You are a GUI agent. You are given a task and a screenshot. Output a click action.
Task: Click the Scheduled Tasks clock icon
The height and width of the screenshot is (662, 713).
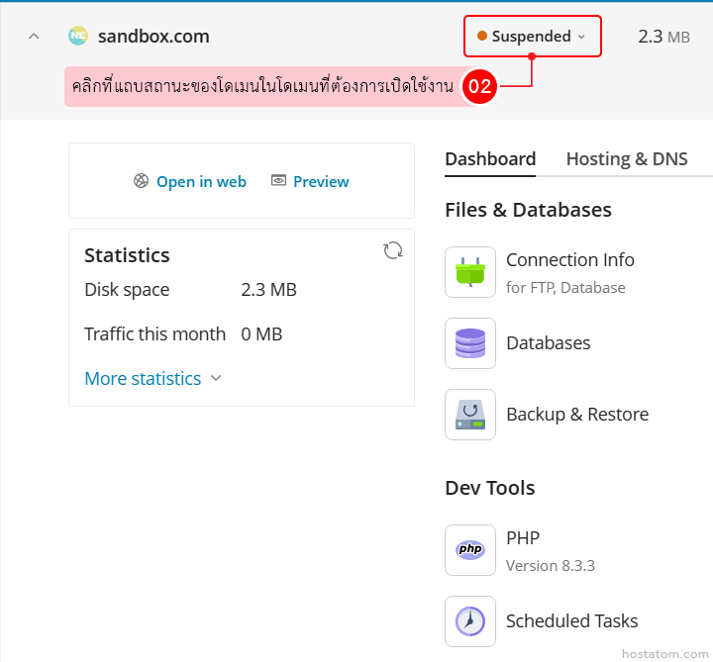pos(470,621)
